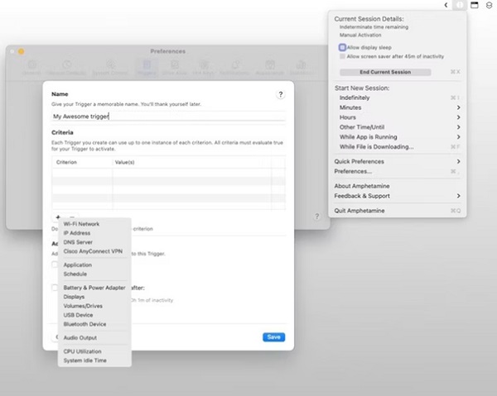Click the trigger name text field
The width and height of the screenshot is (497, 396).
pyautogui.click(x=167, y=117)
